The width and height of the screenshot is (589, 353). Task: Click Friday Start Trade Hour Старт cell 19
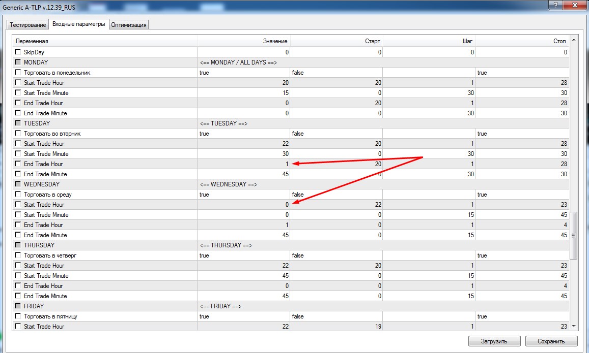pos(336,327)
